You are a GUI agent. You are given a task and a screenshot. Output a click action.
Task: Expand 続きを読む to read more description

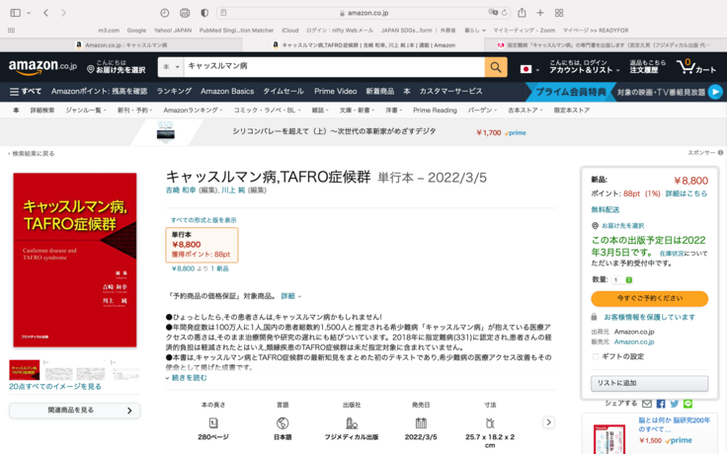point(188,378)
